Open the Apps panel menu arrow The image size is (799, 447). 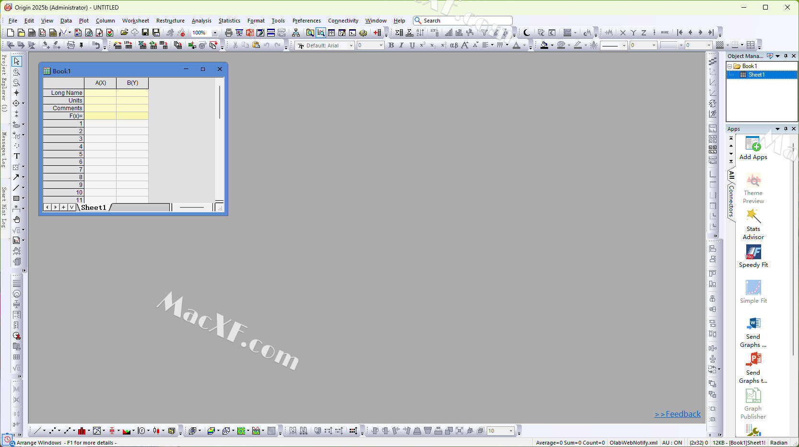click(x=777, y=129)
